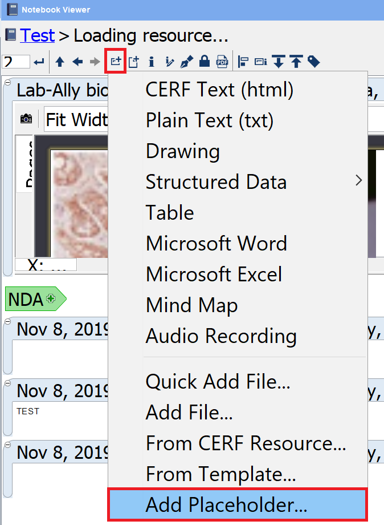The width and height of the screenshot is (384, 525).
Task: Click the page number input field
Action: [15, 62]
